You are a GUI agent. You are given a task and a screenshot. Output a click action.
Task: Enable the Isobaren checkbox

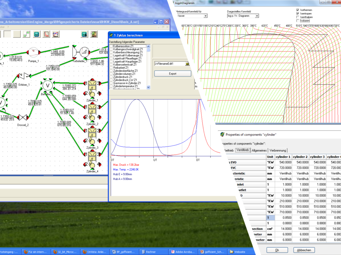coord(298,21)
